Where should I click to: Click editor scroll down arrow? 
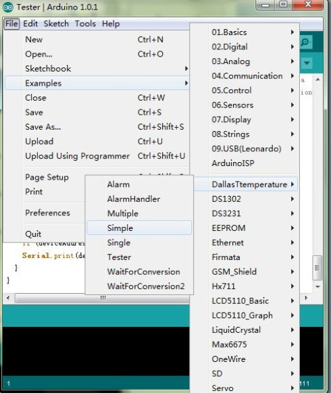click(x=317, y=286)
